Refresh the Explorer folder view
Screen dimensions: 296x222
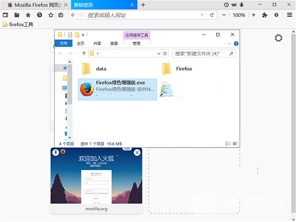(165, 54)
